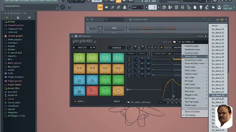Choose Jazz Loops from the menu
This screenshot has height=132, width=236.
195,77
